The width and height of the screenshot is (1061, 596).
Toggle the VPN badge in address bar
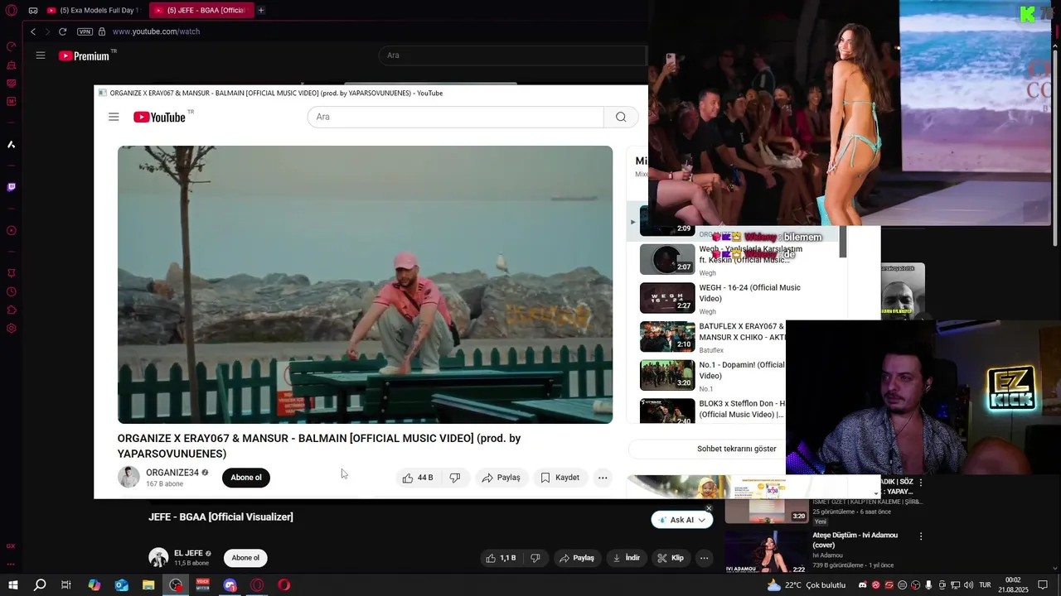[85, 31]
